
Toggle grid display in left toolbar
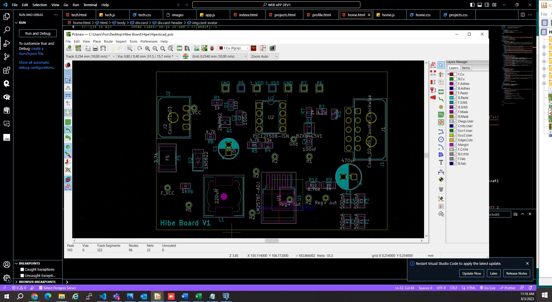68,73
